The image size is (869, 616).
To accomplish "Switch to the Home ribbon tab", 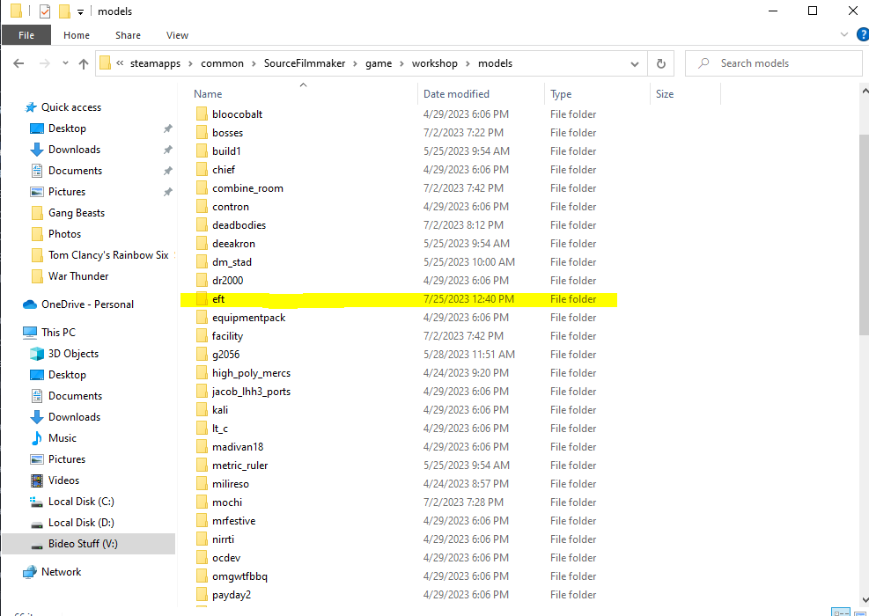I will (77, 35).
